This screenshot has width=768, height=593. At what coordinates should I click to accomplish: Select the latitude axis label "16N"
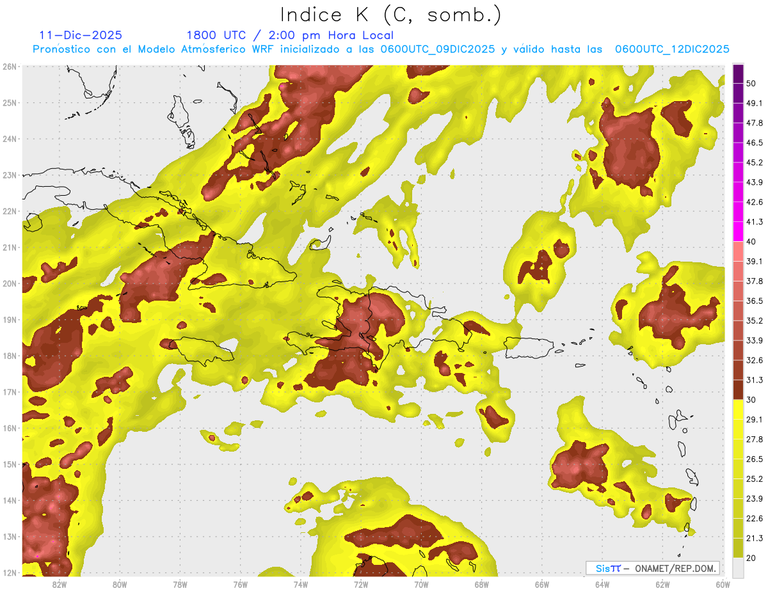(x=10, y=428)
